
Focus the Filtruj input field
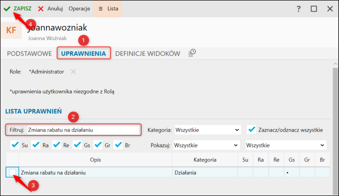83,130
